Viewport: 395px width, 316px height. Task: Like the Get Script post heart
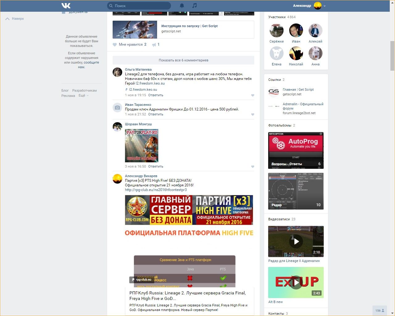115,44
